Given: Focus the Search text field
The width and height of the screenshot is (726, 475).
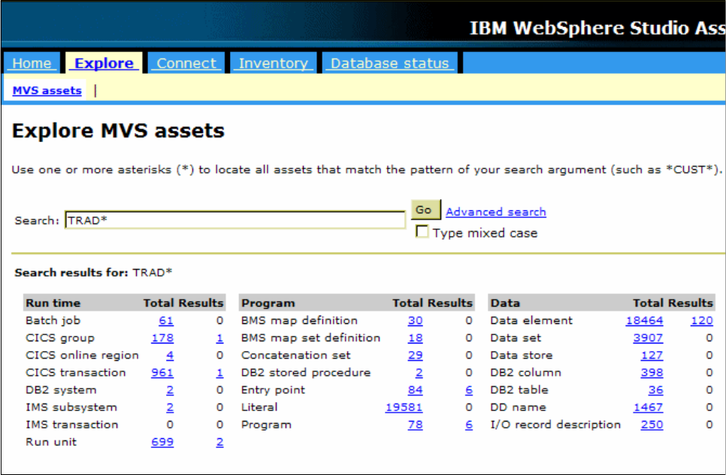Looking at the screenshot, I should [x=235, y=220].
